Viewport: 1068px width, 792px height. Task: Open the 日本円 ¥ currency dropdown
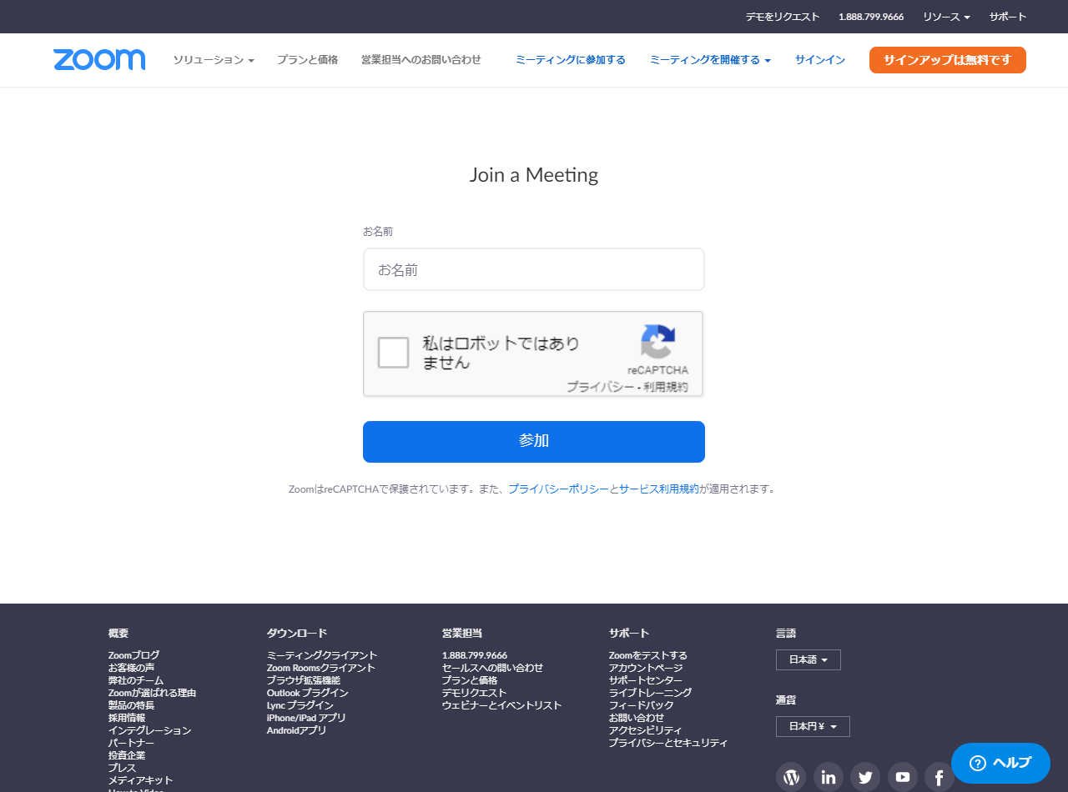click(813, 726)
